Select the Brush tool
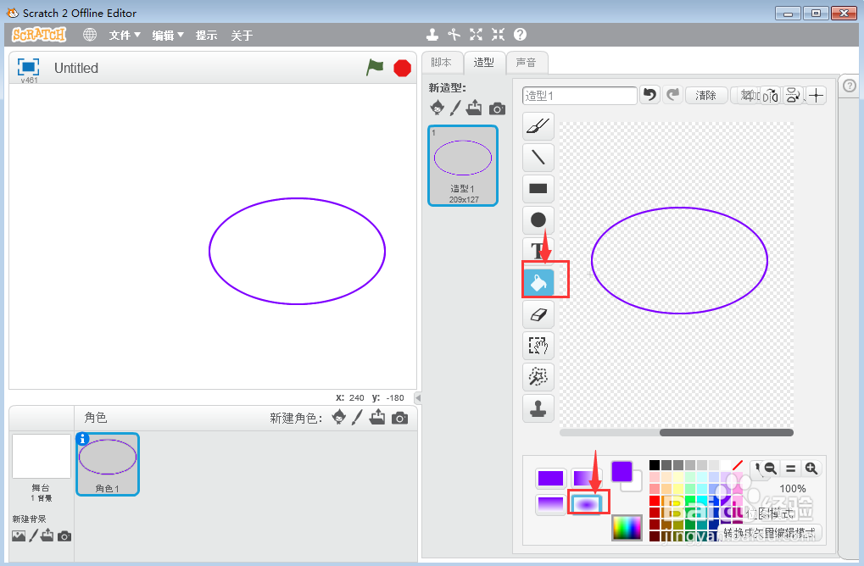This screenshot has height=566, width=864. [x=538, y=126]
